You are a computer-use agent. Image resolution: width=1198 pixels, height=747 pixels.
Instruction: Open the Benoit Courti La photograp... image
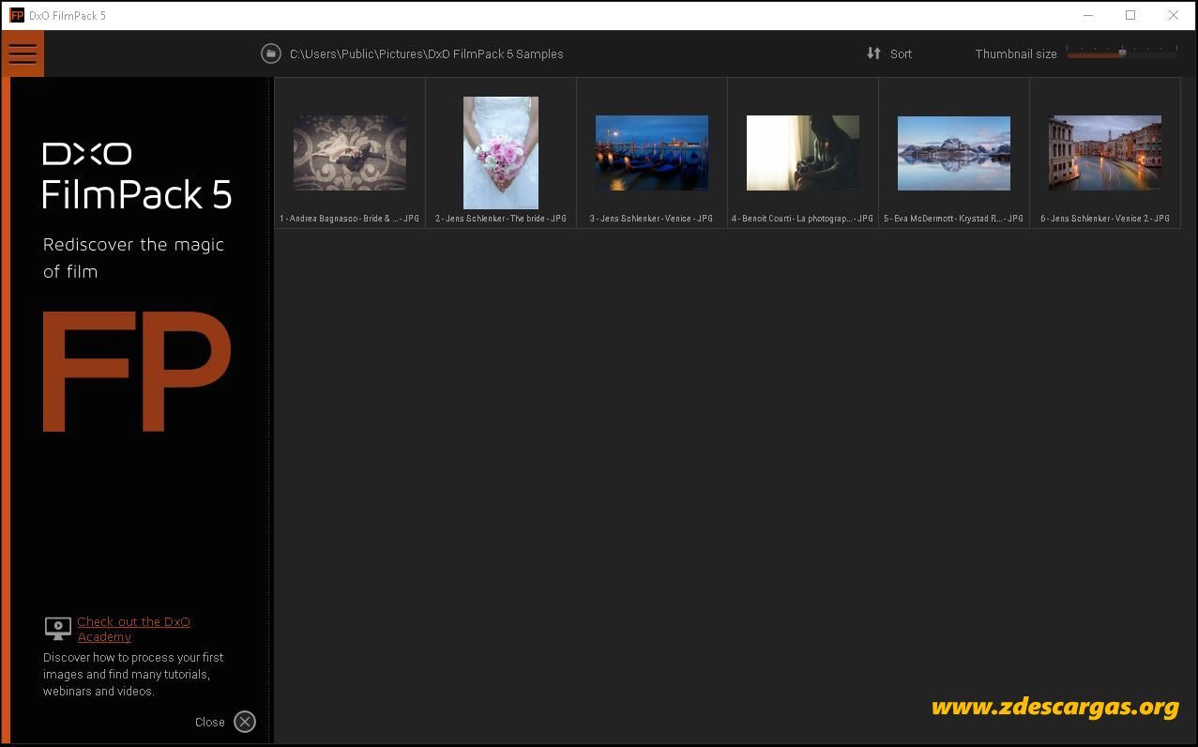[803, 153]
